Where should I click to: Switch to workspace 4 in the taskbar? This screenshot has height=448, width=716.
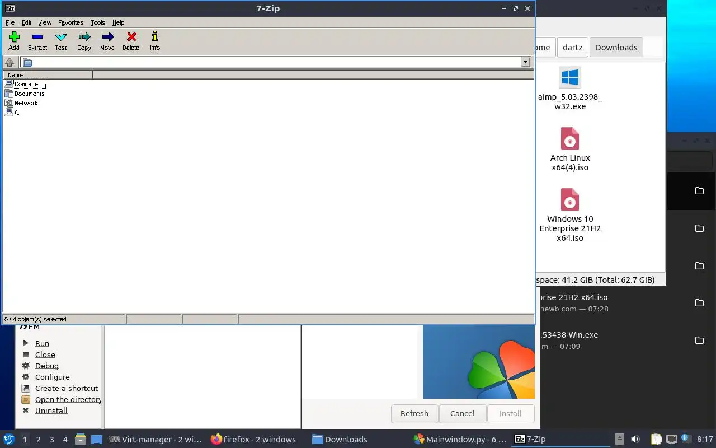coord(65,440)
